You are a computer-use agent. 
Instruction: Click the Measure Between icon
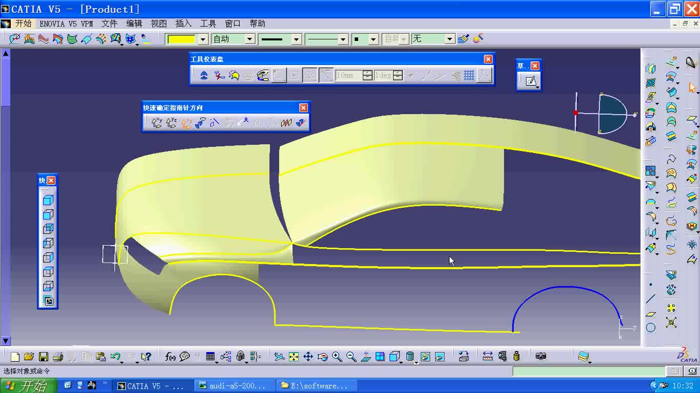point(487,356)
